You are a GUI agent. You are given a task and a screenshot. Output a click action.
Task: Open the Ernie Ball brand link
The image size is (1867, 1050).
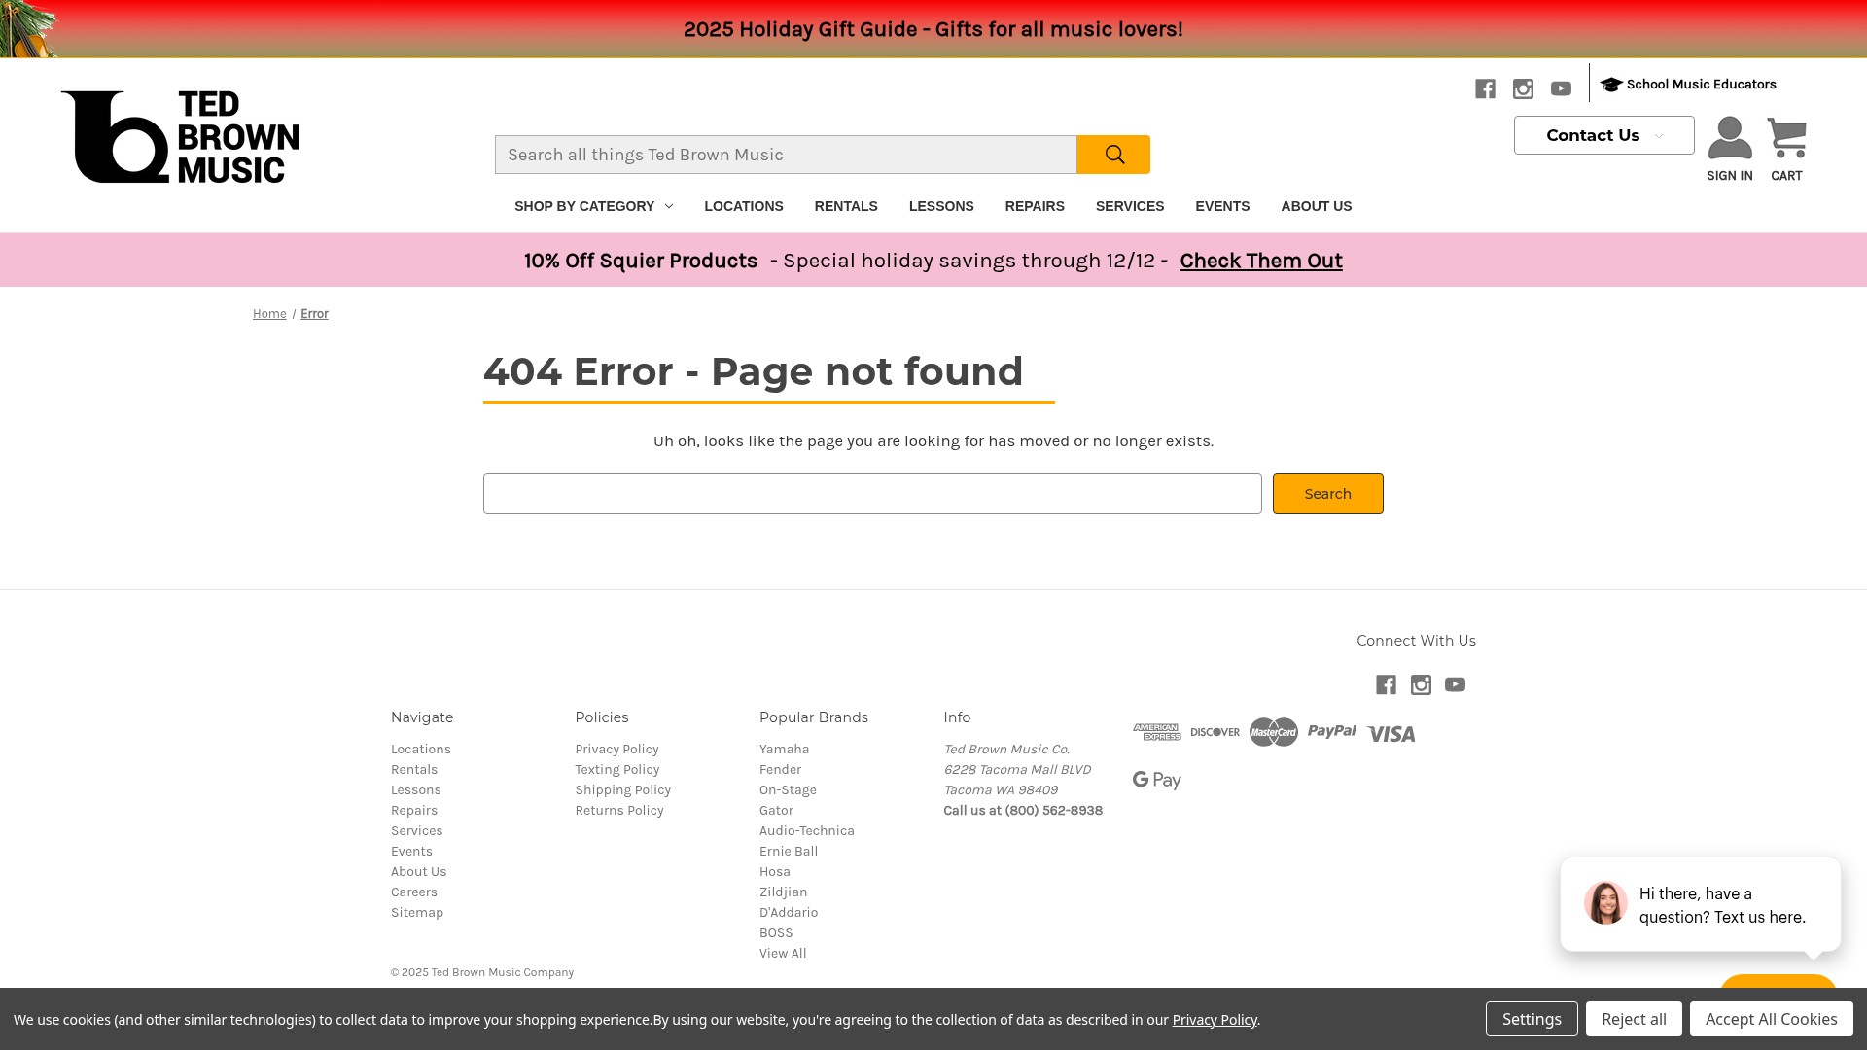tap(789, 852)
